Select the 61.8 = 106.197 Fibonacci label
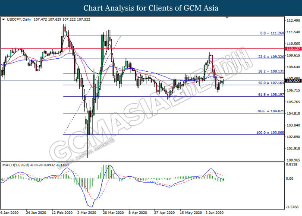Image resolution: width=302 pixels, height=216 pixels. pos(271,95)
